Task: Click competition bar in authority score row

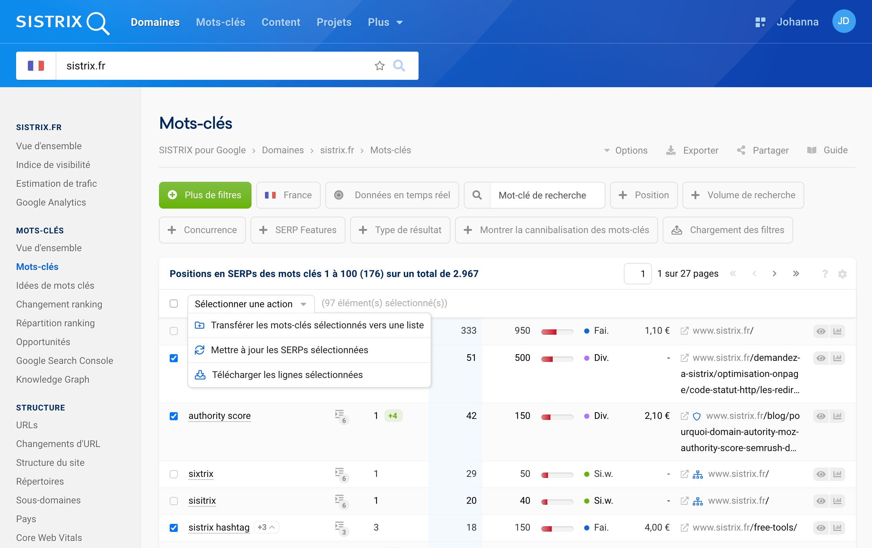Action: click(557, 417)
